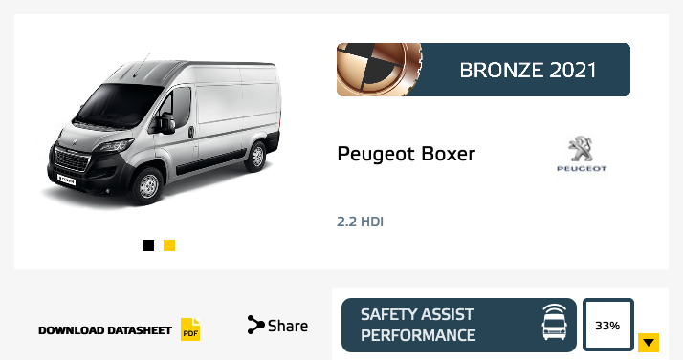Click the van's front grille in photo
Viewport: 683px width, 360px height.
[x=73, y=160]
